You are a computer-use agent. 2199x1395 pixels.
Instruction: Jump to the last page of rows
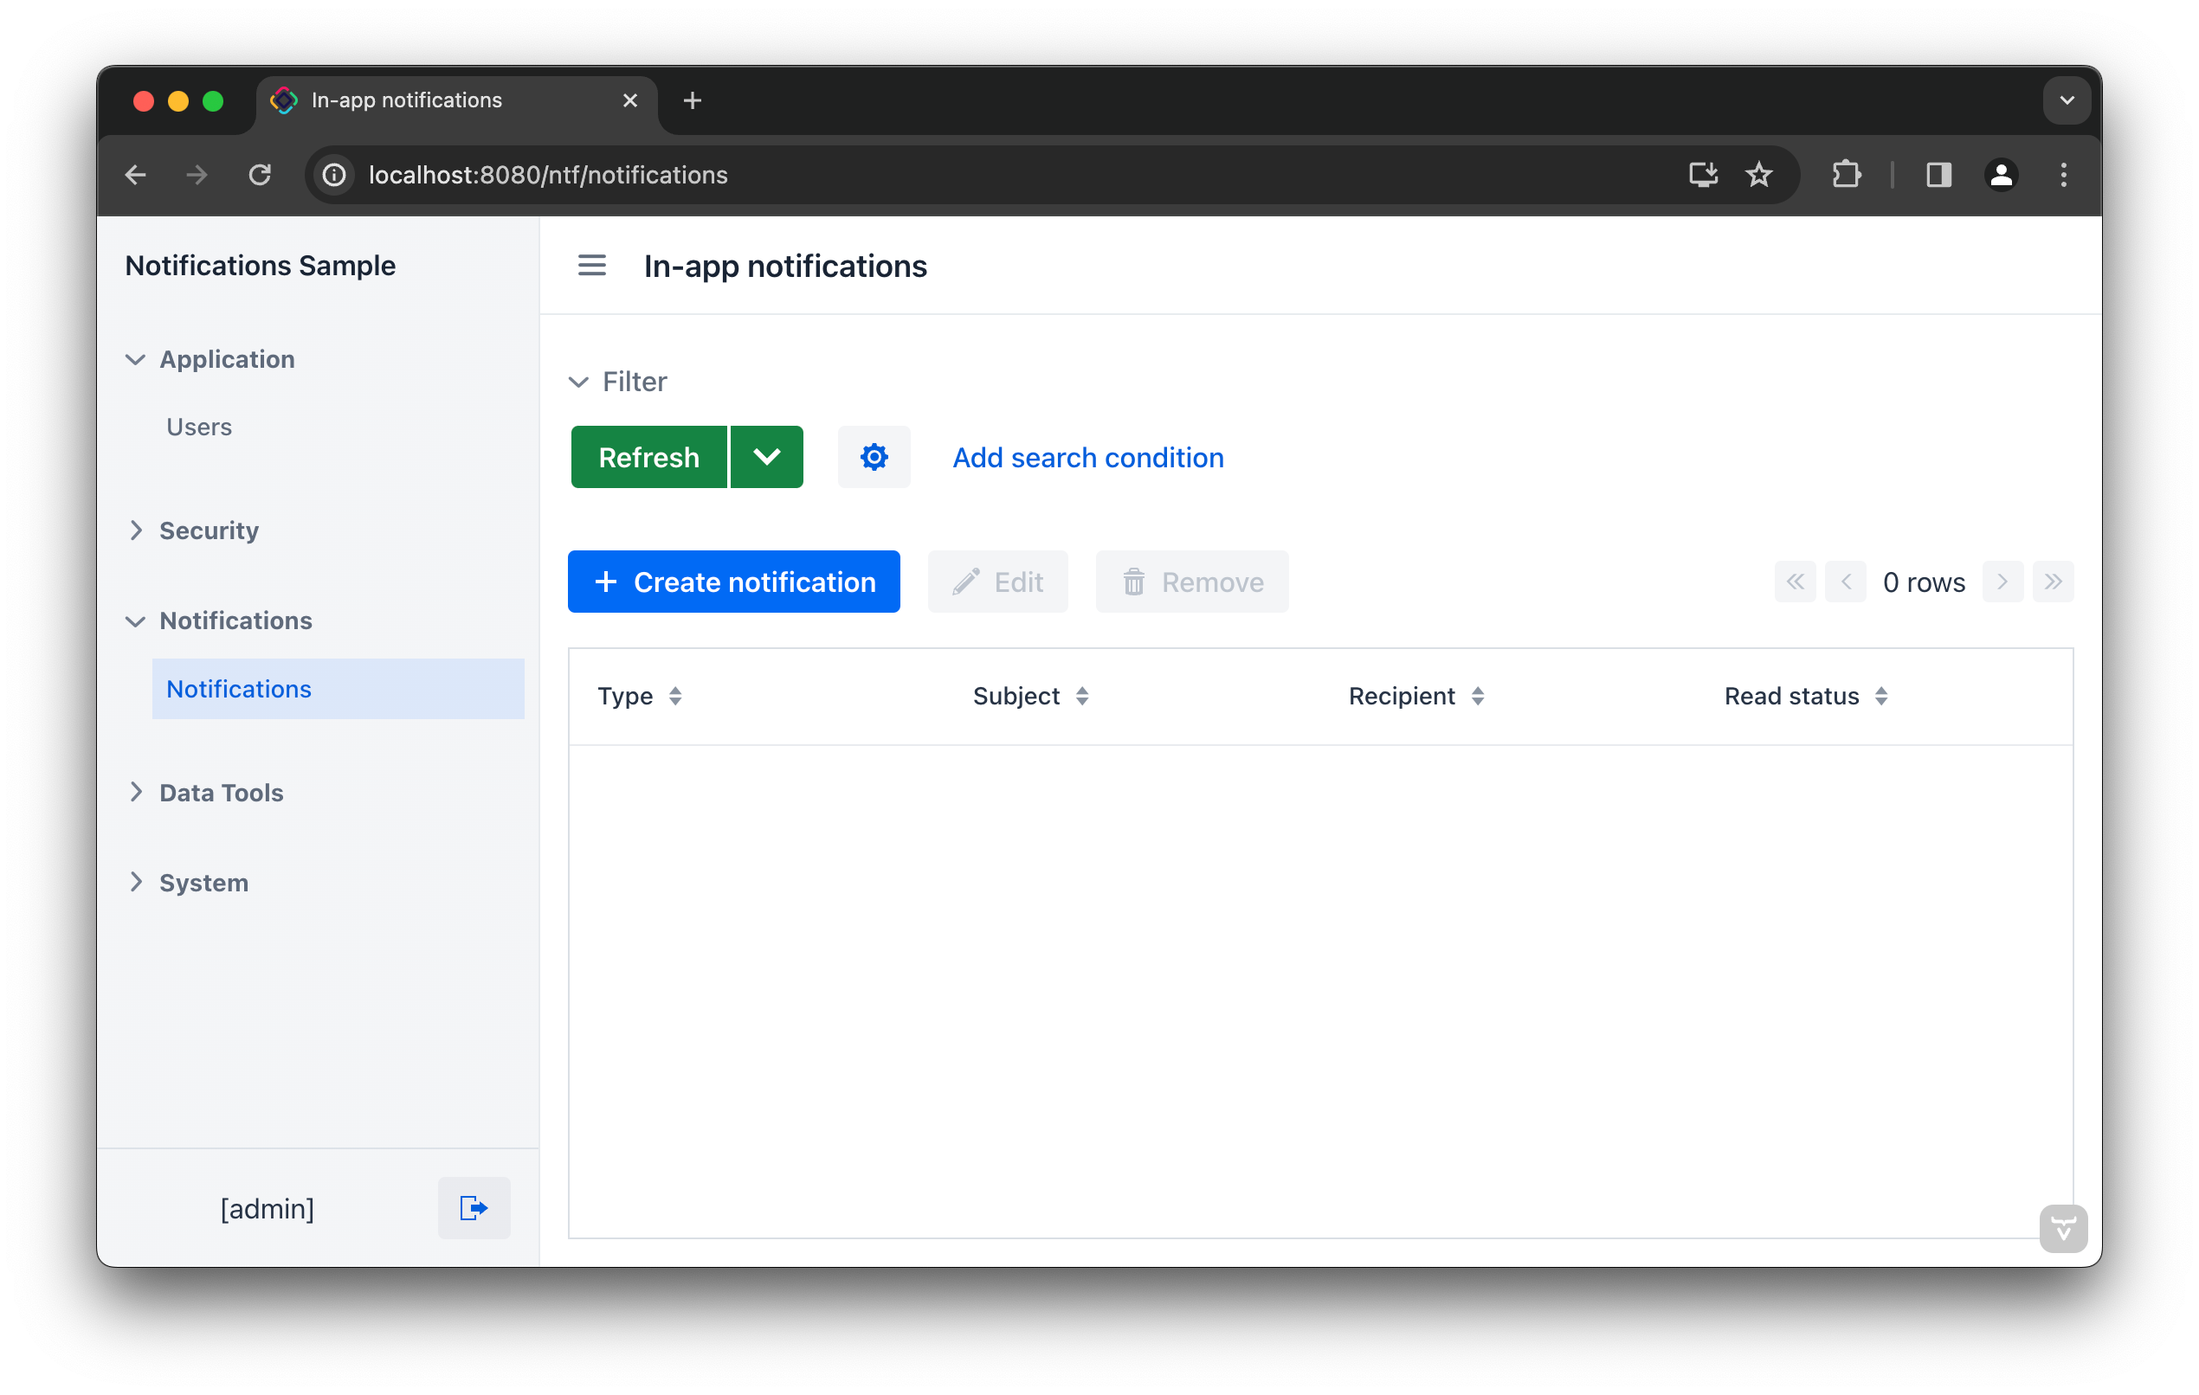click(2053, 582)
